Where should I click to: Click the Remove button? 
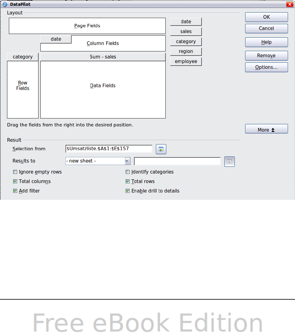266,56
